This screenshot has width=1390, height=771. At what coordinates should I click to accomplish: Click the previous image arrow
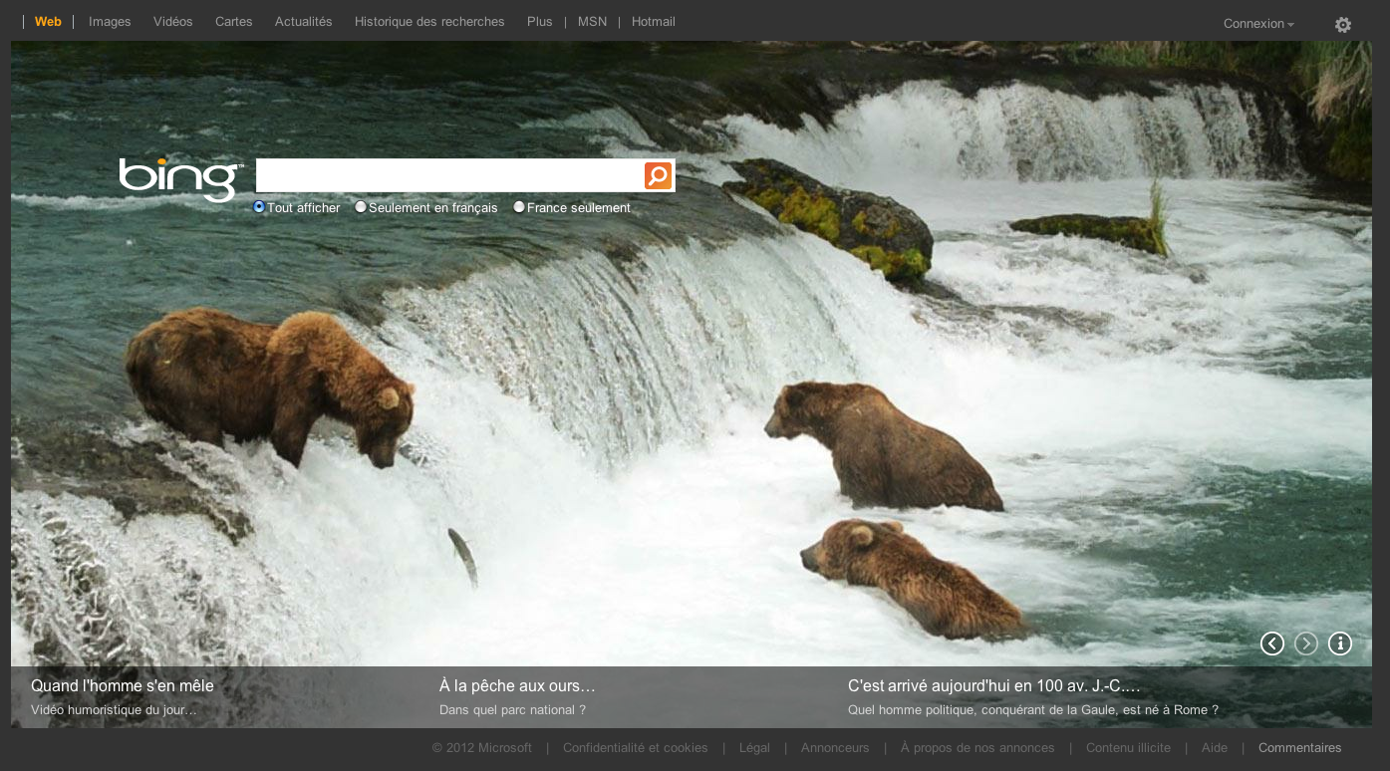tap(1272, 643)
